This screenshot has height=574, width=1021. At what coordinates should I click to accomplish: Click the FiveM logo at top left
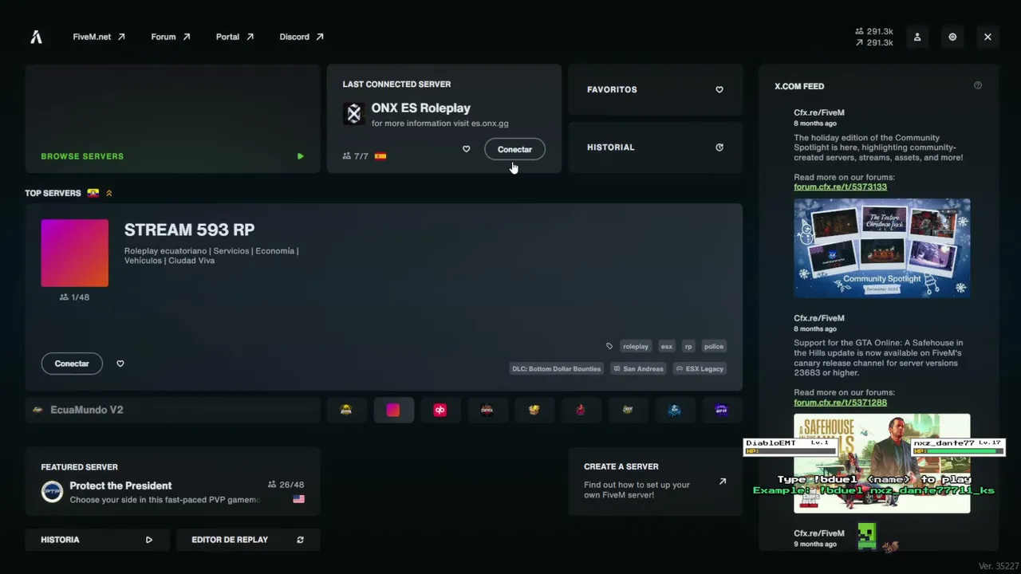coord(36,37)
